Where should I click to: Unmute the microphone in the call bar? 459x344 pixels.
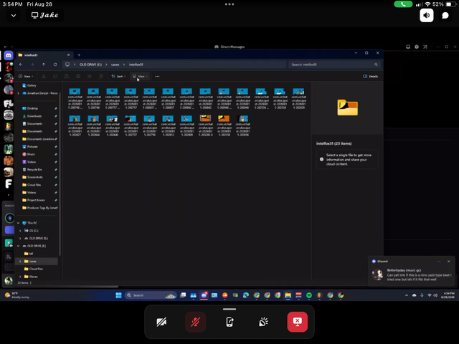coord(195,322)
